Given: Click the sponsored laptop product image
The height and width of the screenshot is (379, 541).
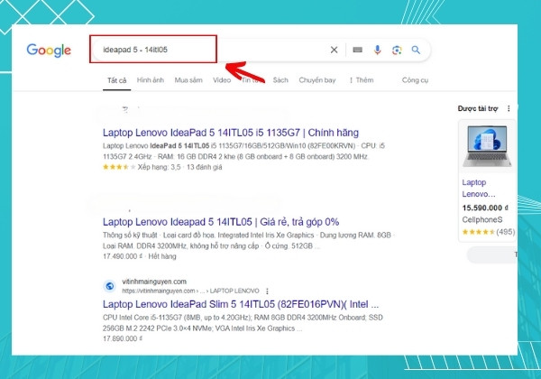Looking at the screenshot, I should (487, 146).
